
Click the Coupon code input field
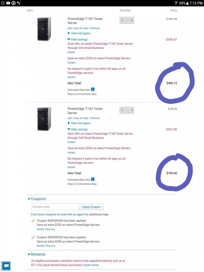point(55,207)
